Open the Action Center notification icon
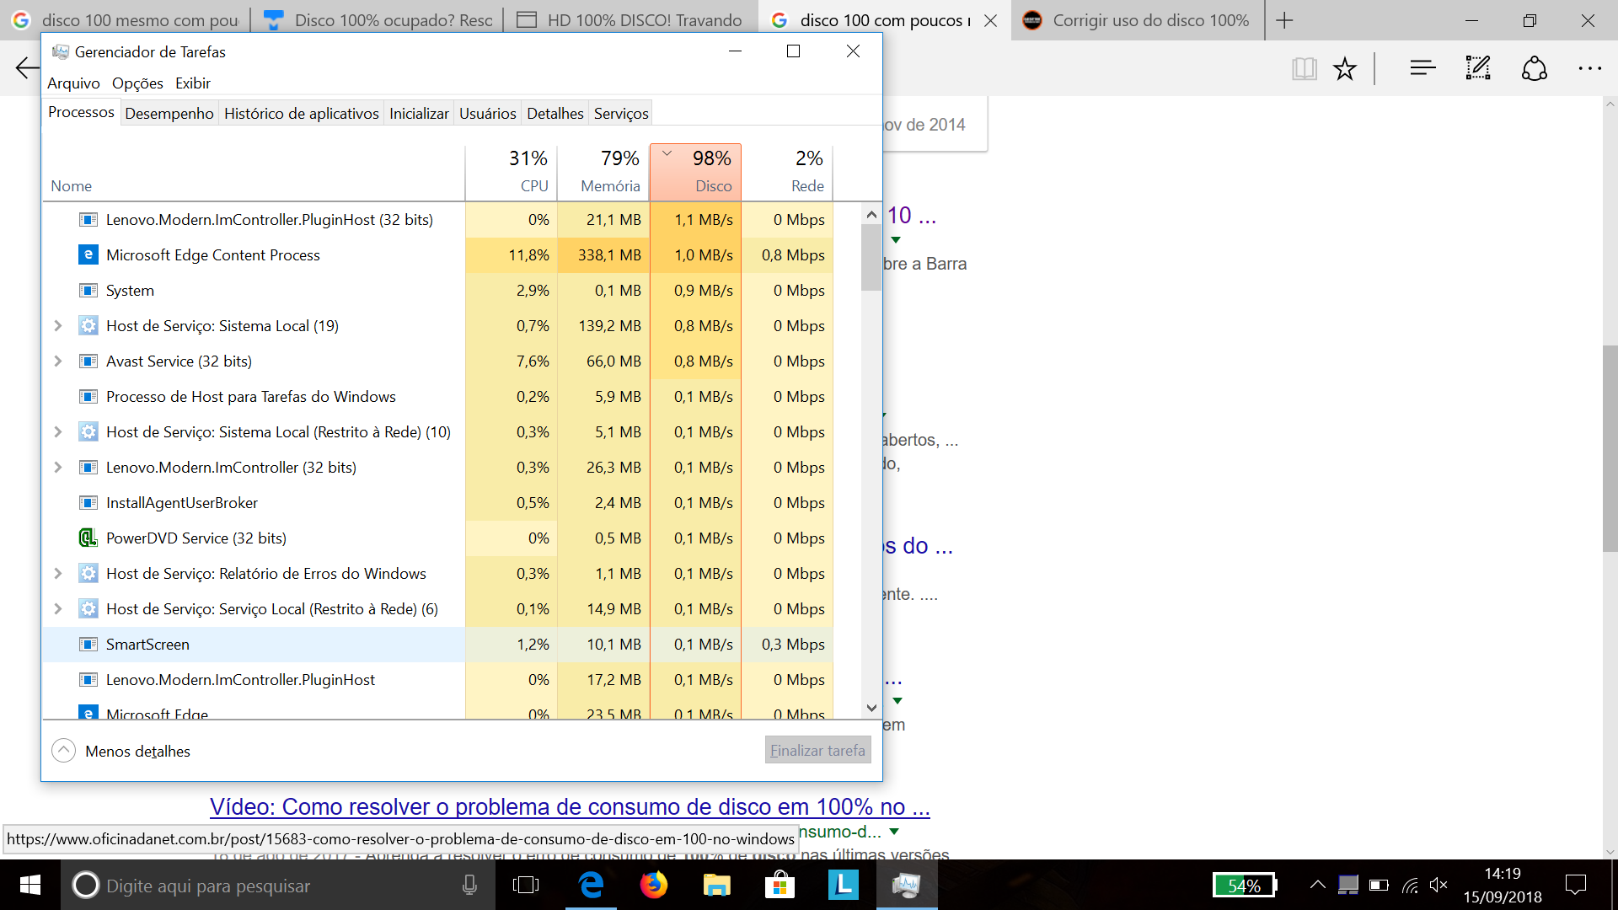This screenshot has width=1618, height=910. point(1575,885)
